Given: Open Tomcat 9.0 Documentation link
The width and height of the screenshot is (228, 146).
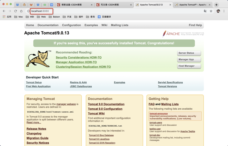Looking at the screenshot, I should pyautogui.click(x=106, y=104).
